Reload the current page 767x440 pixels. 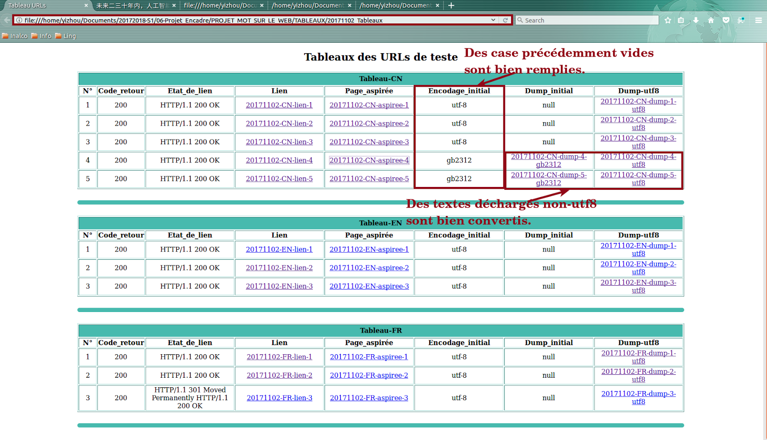tap(506, 20)
